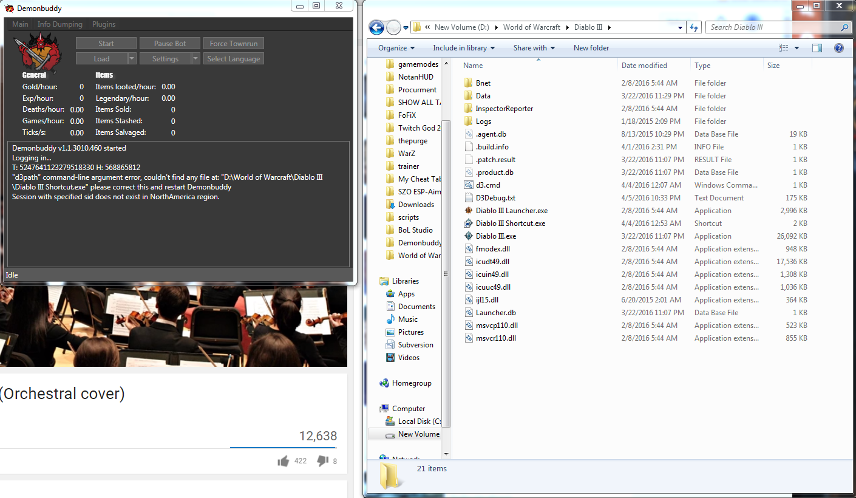Click New folder in Explorer toolbar
Screen dimensions: 856x498
click(591, 48)
